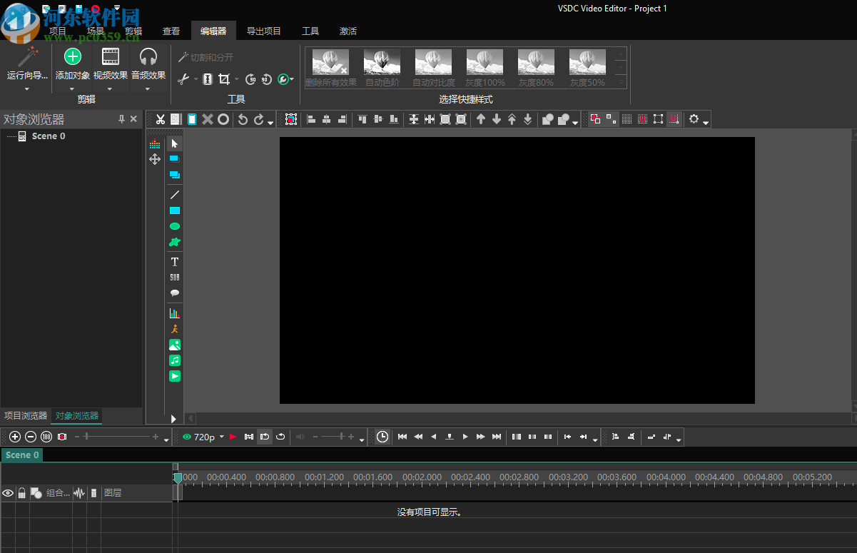This screenshot has height=553, width=857.
Task: Toggle the grid display icon in the toolbar
Action: [x=627, y=118]
